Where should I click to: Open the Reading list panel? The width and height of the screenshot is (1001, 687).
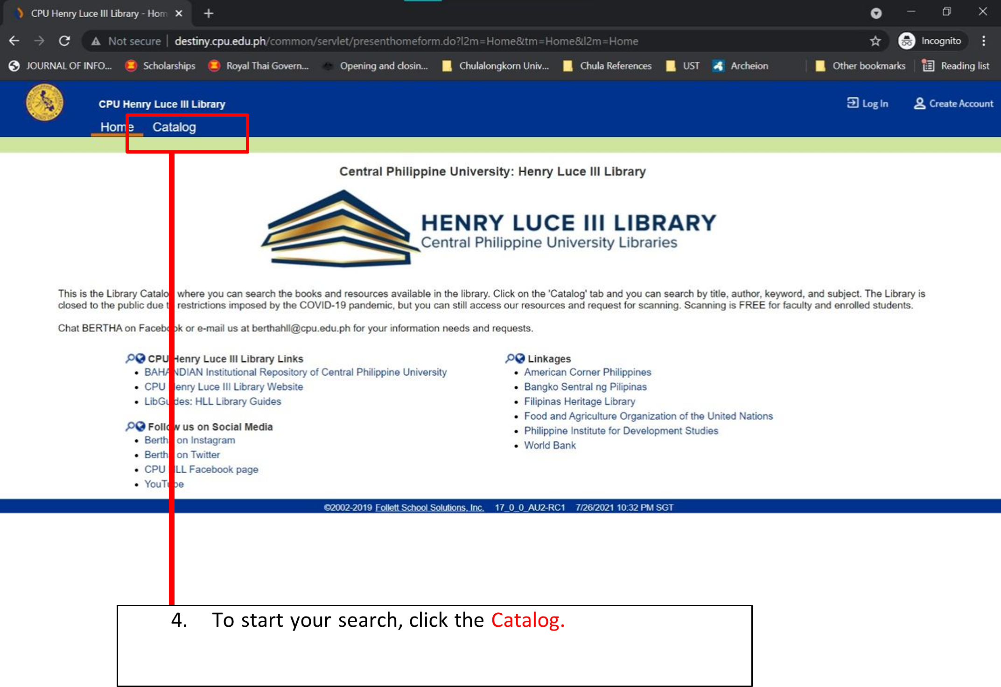click(x=956, y=66)
